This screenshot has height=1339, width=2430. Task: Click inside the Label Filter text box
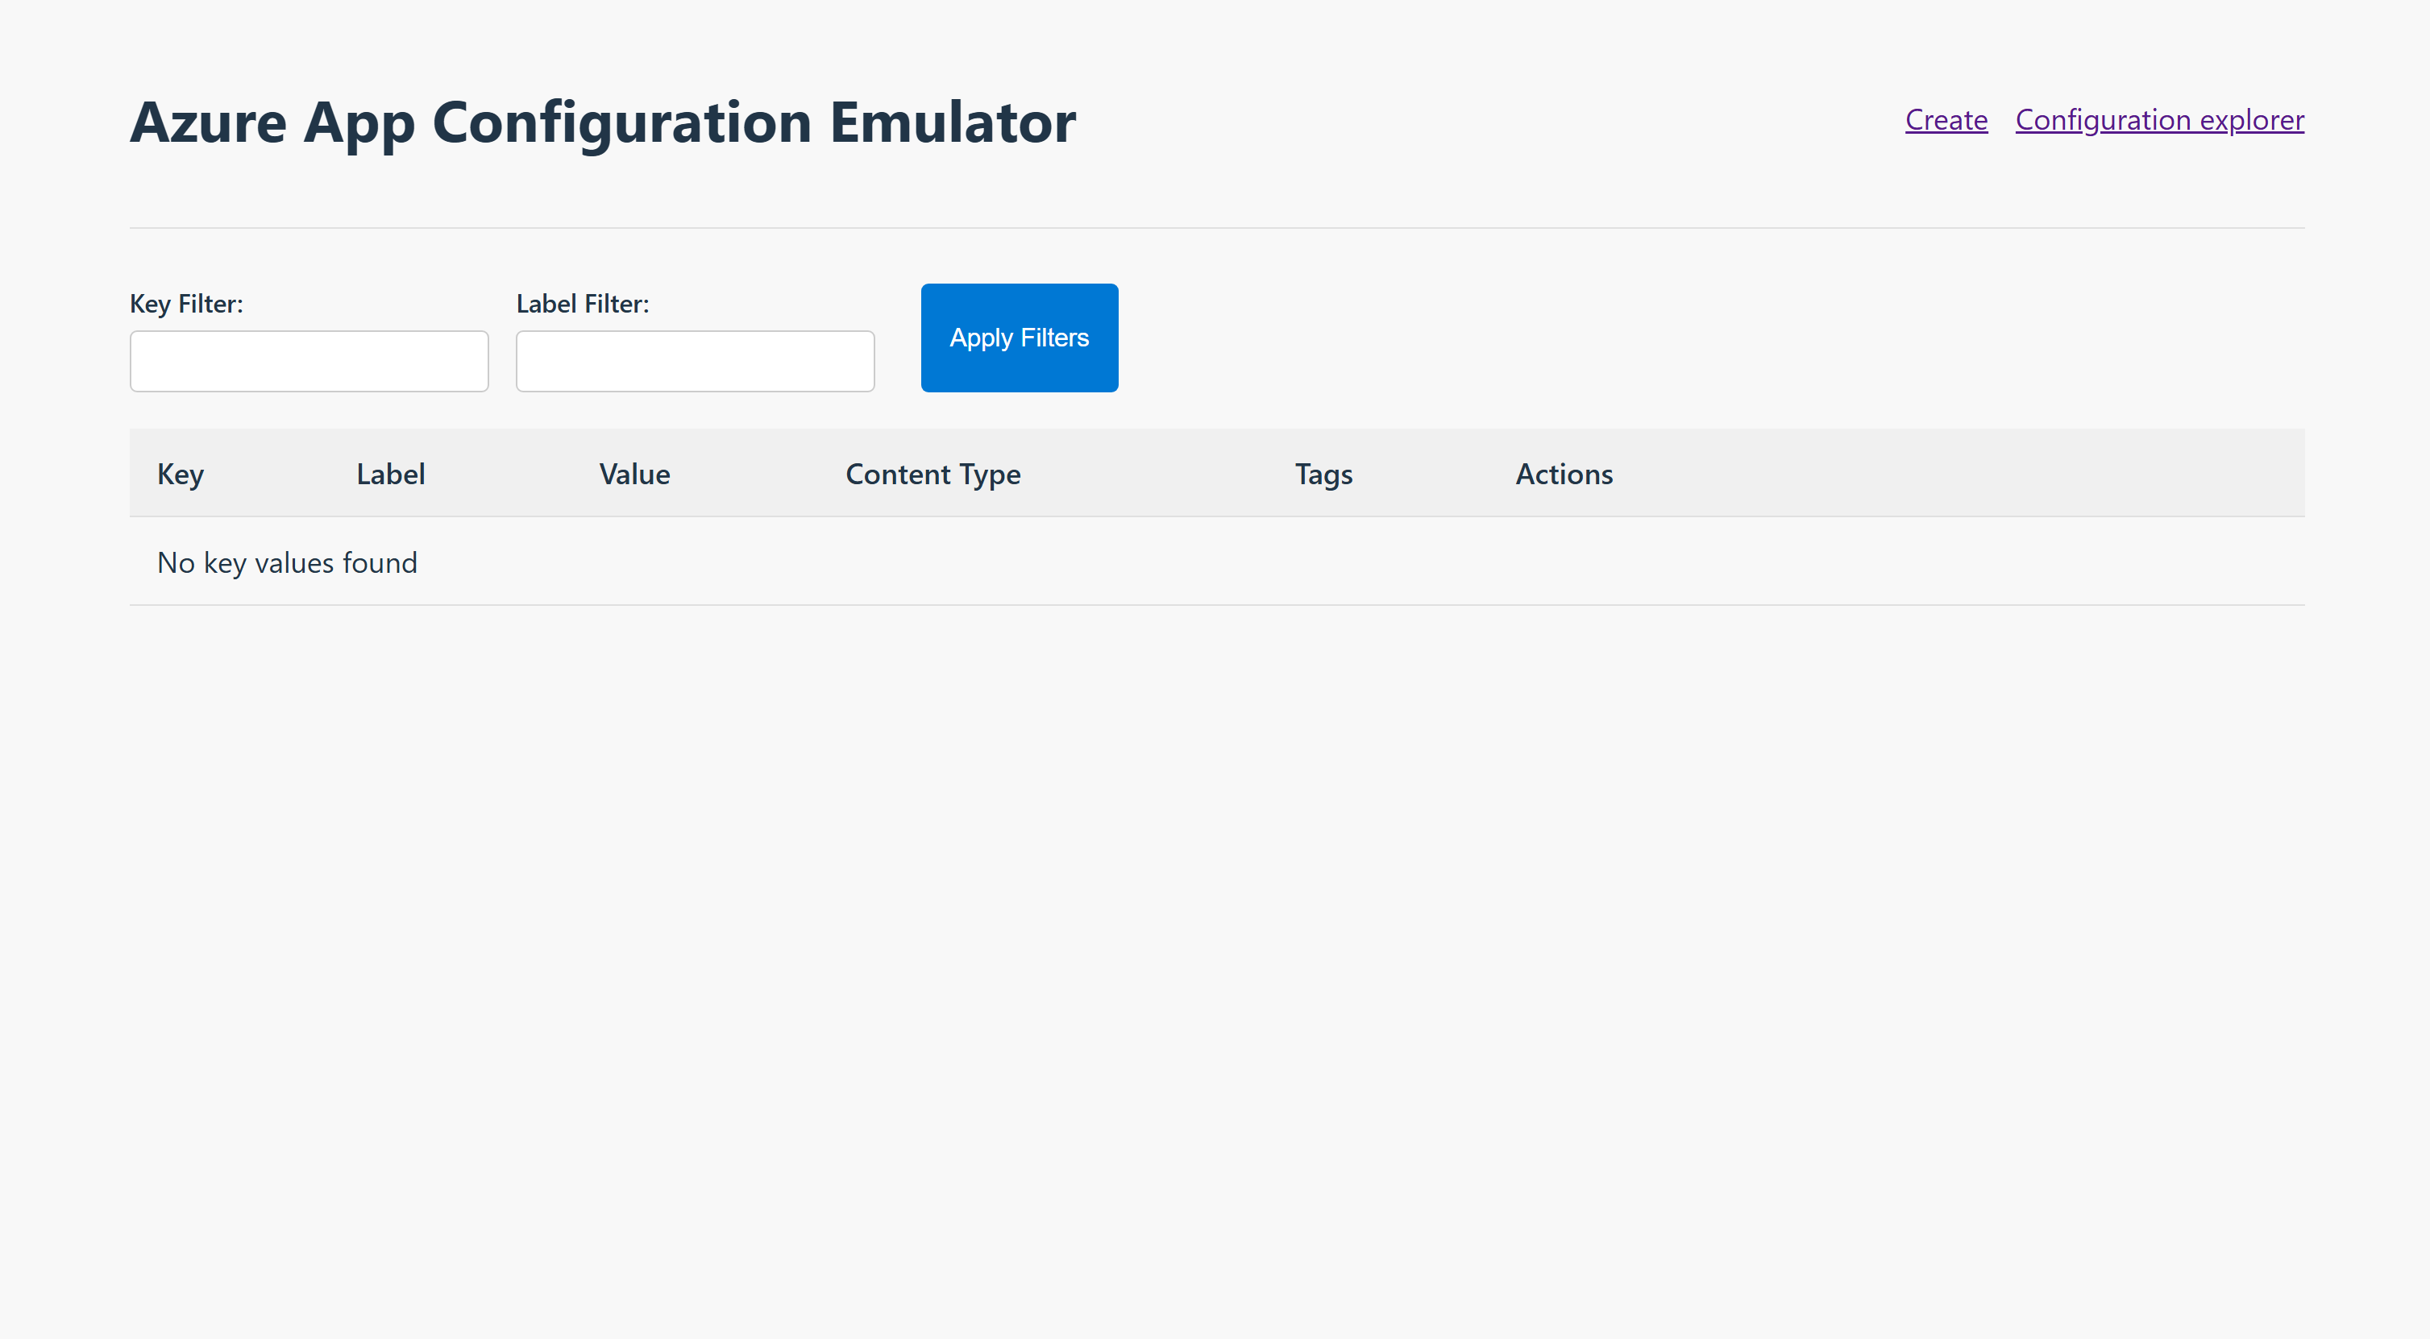[x=694, y=361]
